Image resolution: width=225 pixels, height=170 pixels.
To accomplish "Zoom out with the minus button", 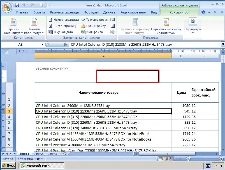I will point(188,159).
